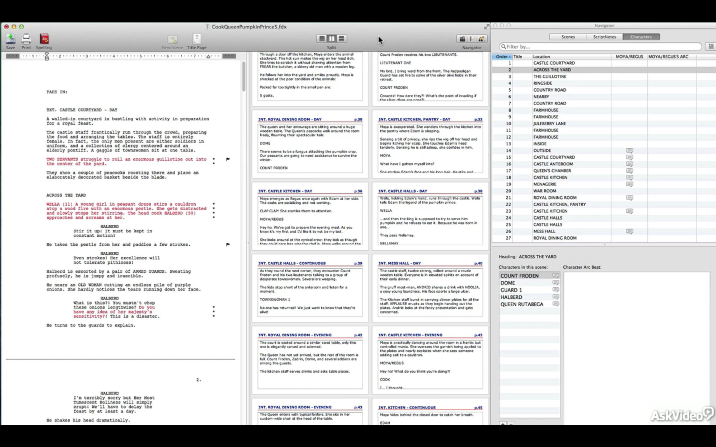The width and height of the screenshot is (716, 447).
Task: Enable horizontal Split view
Action: pyautogui.click(x=341, y=39)
